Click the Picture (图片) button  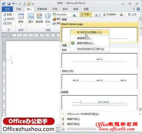31,18
